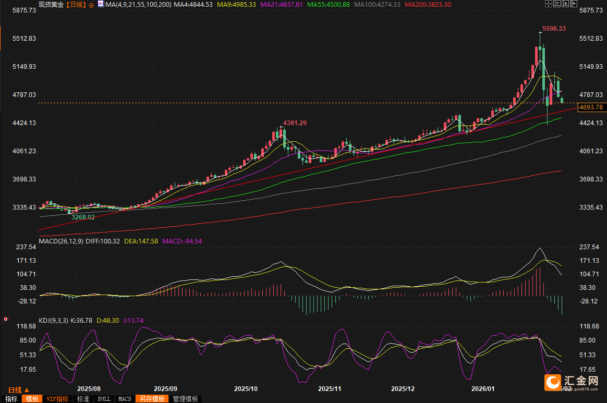Click the chart play-forward icon
The image size is (607, 403).
click(x=565, y=4)
